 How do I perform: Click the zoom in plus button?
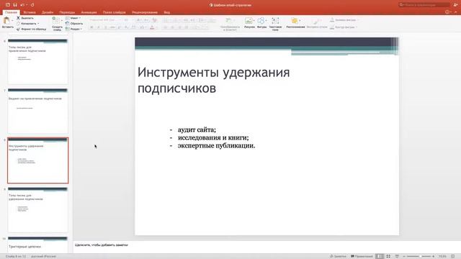[434, 256]
